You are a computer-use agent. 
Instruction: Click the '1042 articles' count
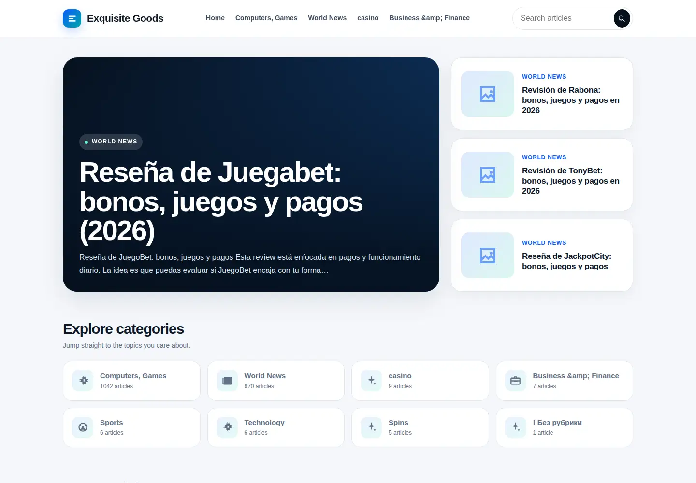[x=116, y=386]
